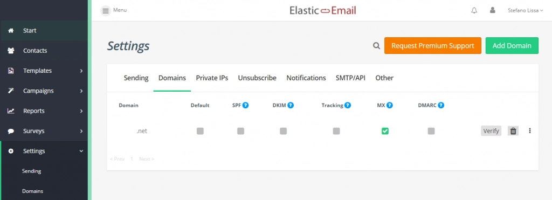
Task: Click the Verify button
Action: 491,131
